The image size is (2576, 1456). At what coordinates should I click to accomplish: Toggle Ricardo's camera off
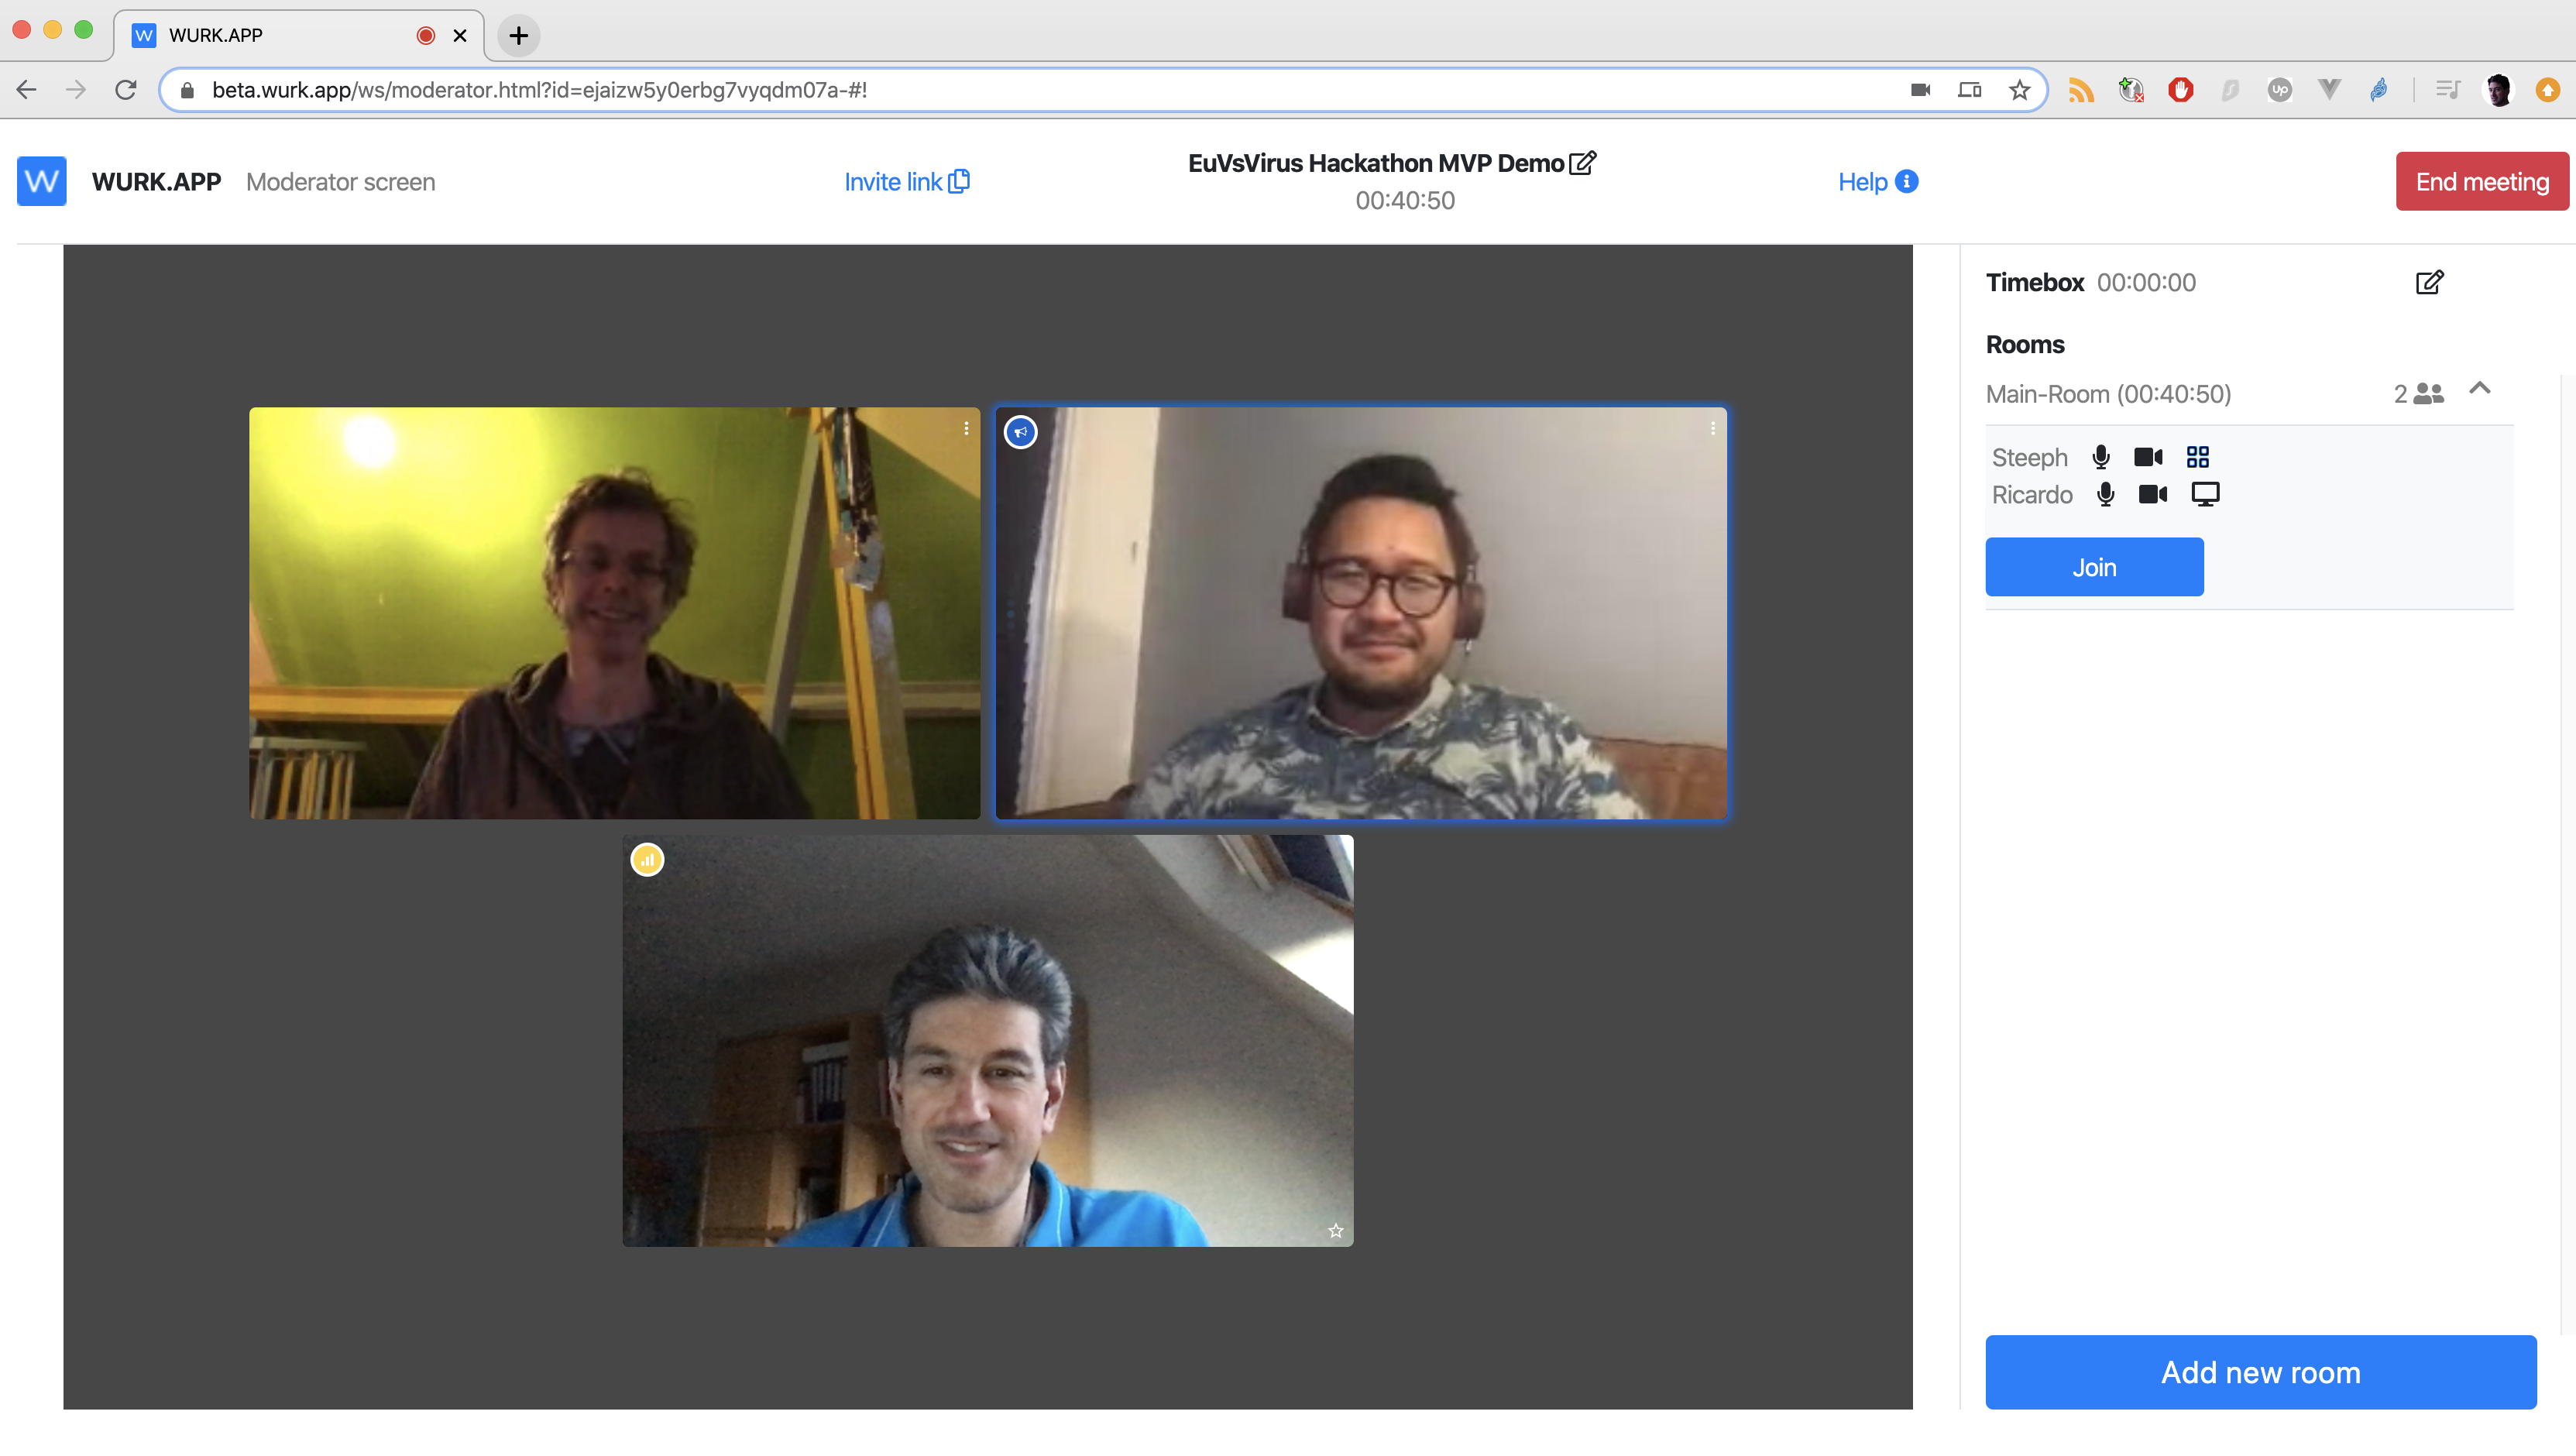coord(2152,494)
